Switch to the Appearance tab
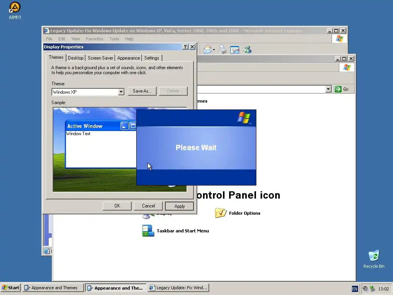 [128, 58]
